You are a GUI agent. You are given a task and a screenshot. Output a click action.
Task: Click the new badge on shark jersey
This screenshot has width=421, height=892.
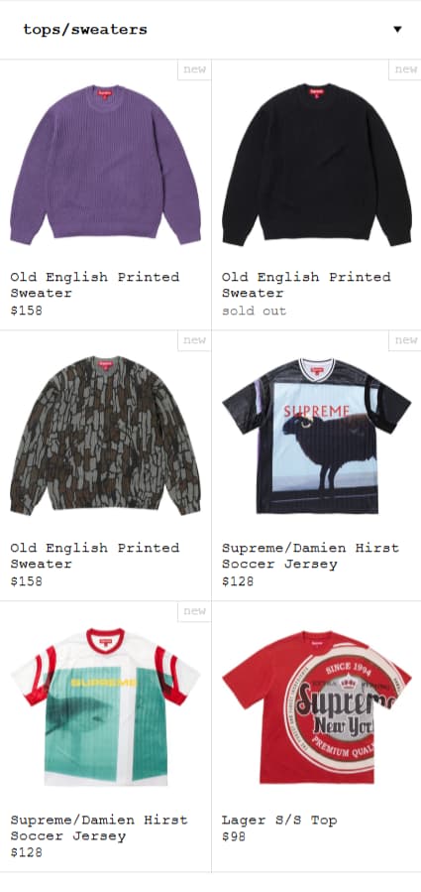coord(194,611)
